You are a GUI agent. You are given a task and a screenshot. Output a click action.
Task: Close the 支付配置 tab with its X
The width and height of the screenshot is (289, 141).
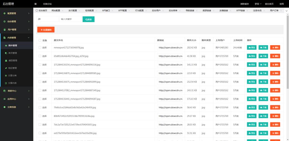(79, 11)
